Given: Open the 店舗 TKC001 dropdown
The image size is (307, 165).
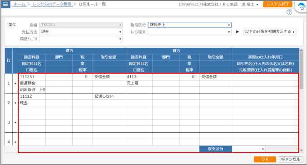Looking at the screenshot, I should click(x=81, y=25).
